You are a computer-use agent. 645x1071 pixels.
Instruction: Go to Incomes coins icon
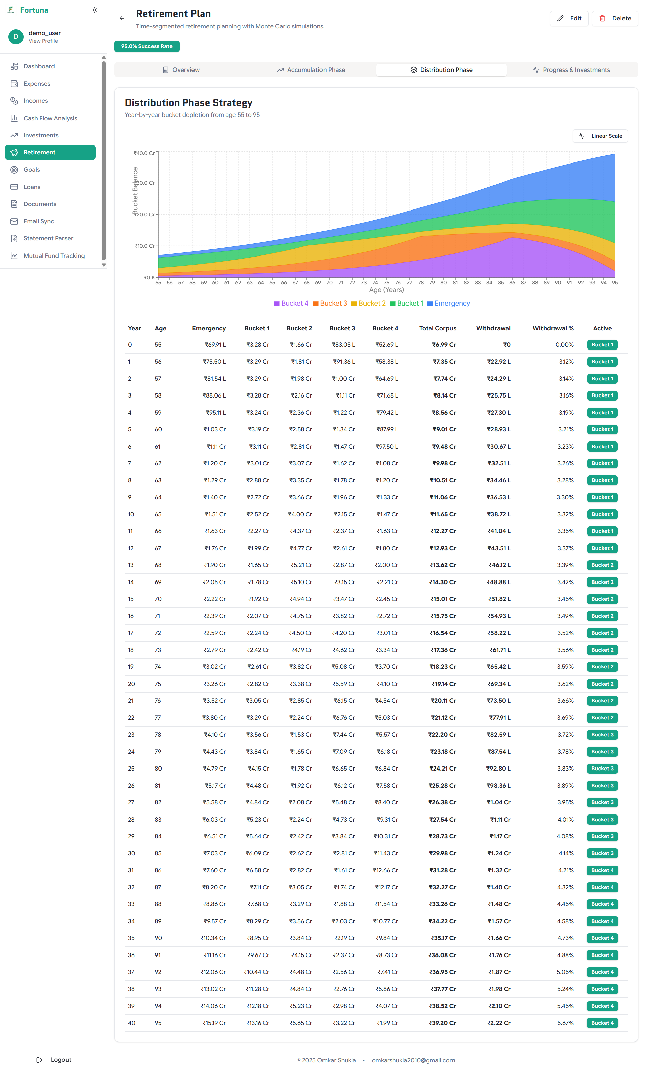(x=14, y=101)
